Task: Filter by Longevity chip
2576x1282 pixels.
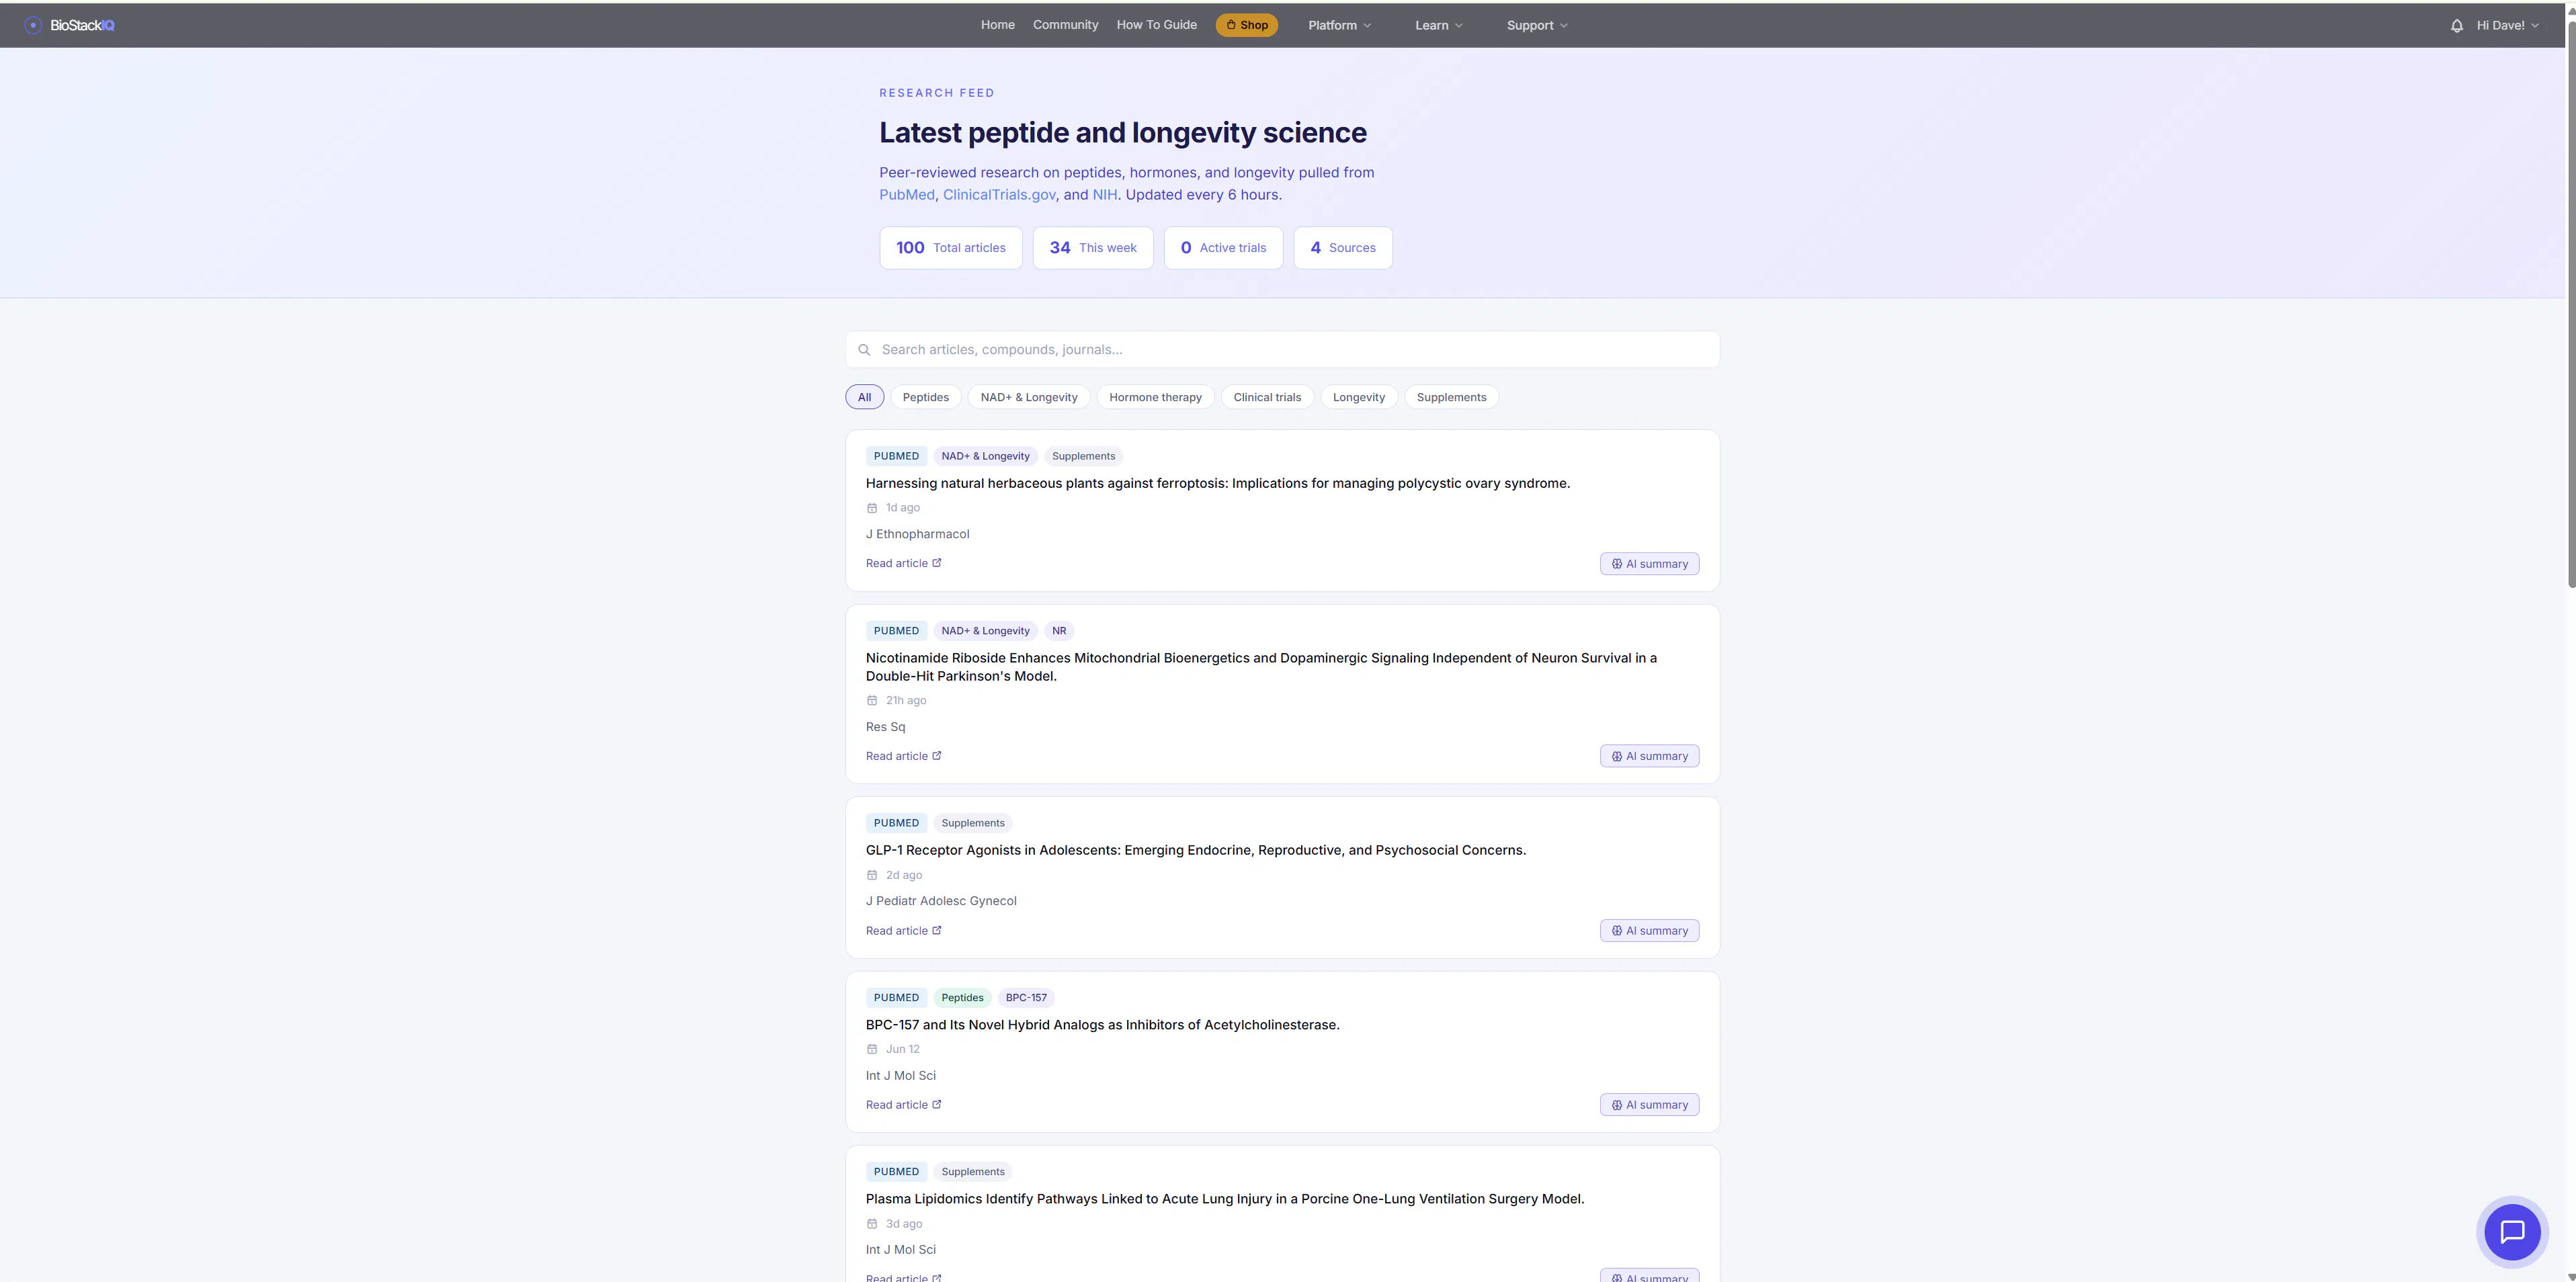Action: [1358, 397]
